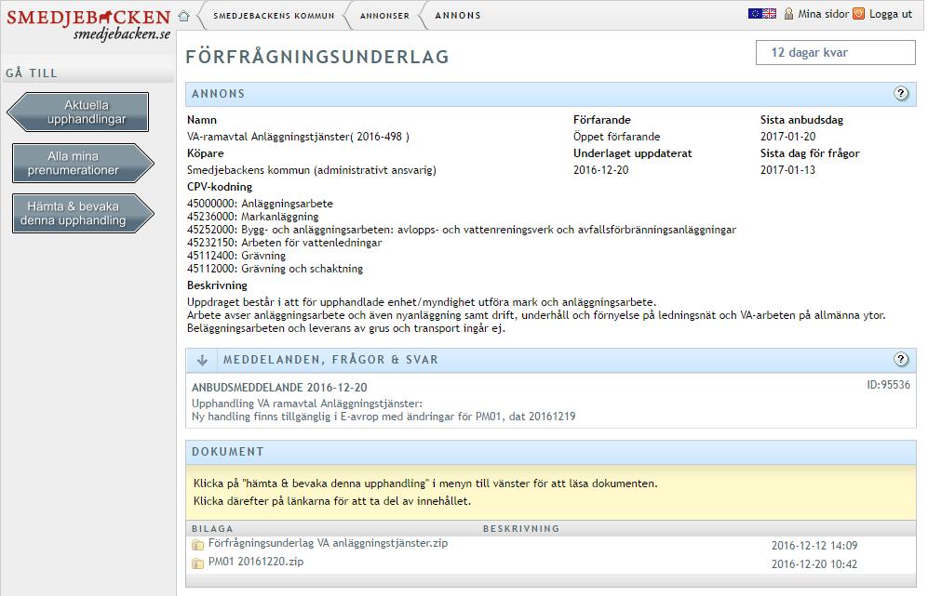The width and height of the screenshot is (928, 596).
Task: Go to Smedjebackens Kommun breadcrumb
Action: pyautogui.click(x=274, y=16)
